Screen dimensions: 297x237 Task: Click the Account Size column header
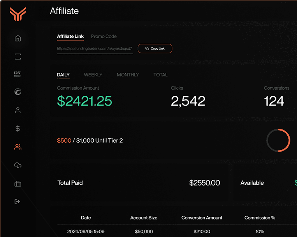click(144, 218)
